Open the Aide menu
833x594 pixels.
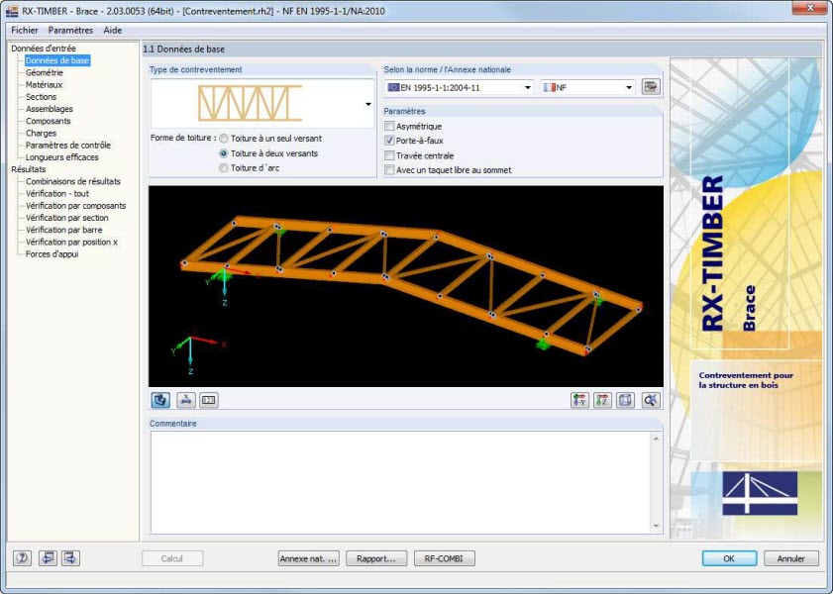click(x=113, y=31)
